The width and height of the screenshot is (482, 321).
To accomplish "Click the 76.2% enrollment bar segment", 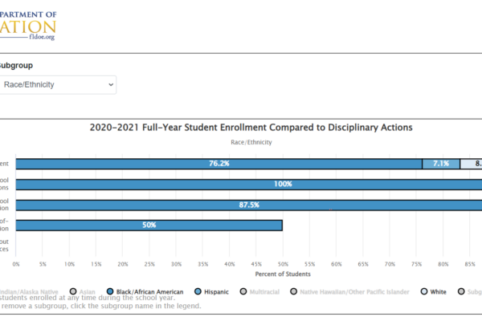I will (219, 164).
